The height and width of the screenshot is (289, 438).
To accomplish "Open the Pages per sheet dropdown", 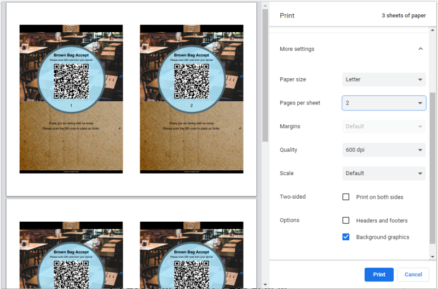I will coord(383,103).
